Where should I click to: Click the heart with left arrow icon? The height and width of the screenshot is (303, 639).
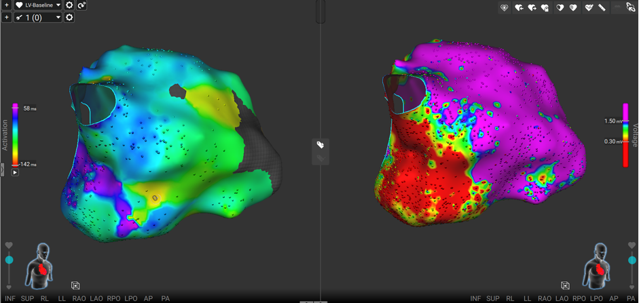pyautogui.click(x=519, y=7)
